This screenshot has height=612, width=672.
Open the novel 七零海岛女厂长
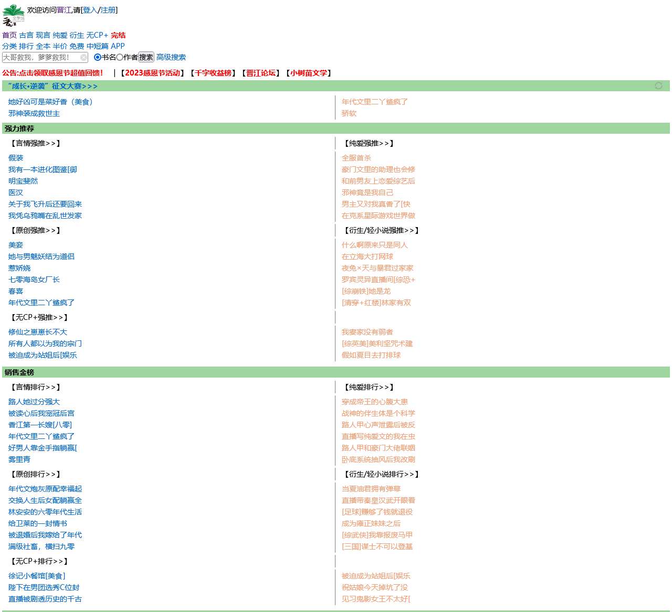coord(34,280)
